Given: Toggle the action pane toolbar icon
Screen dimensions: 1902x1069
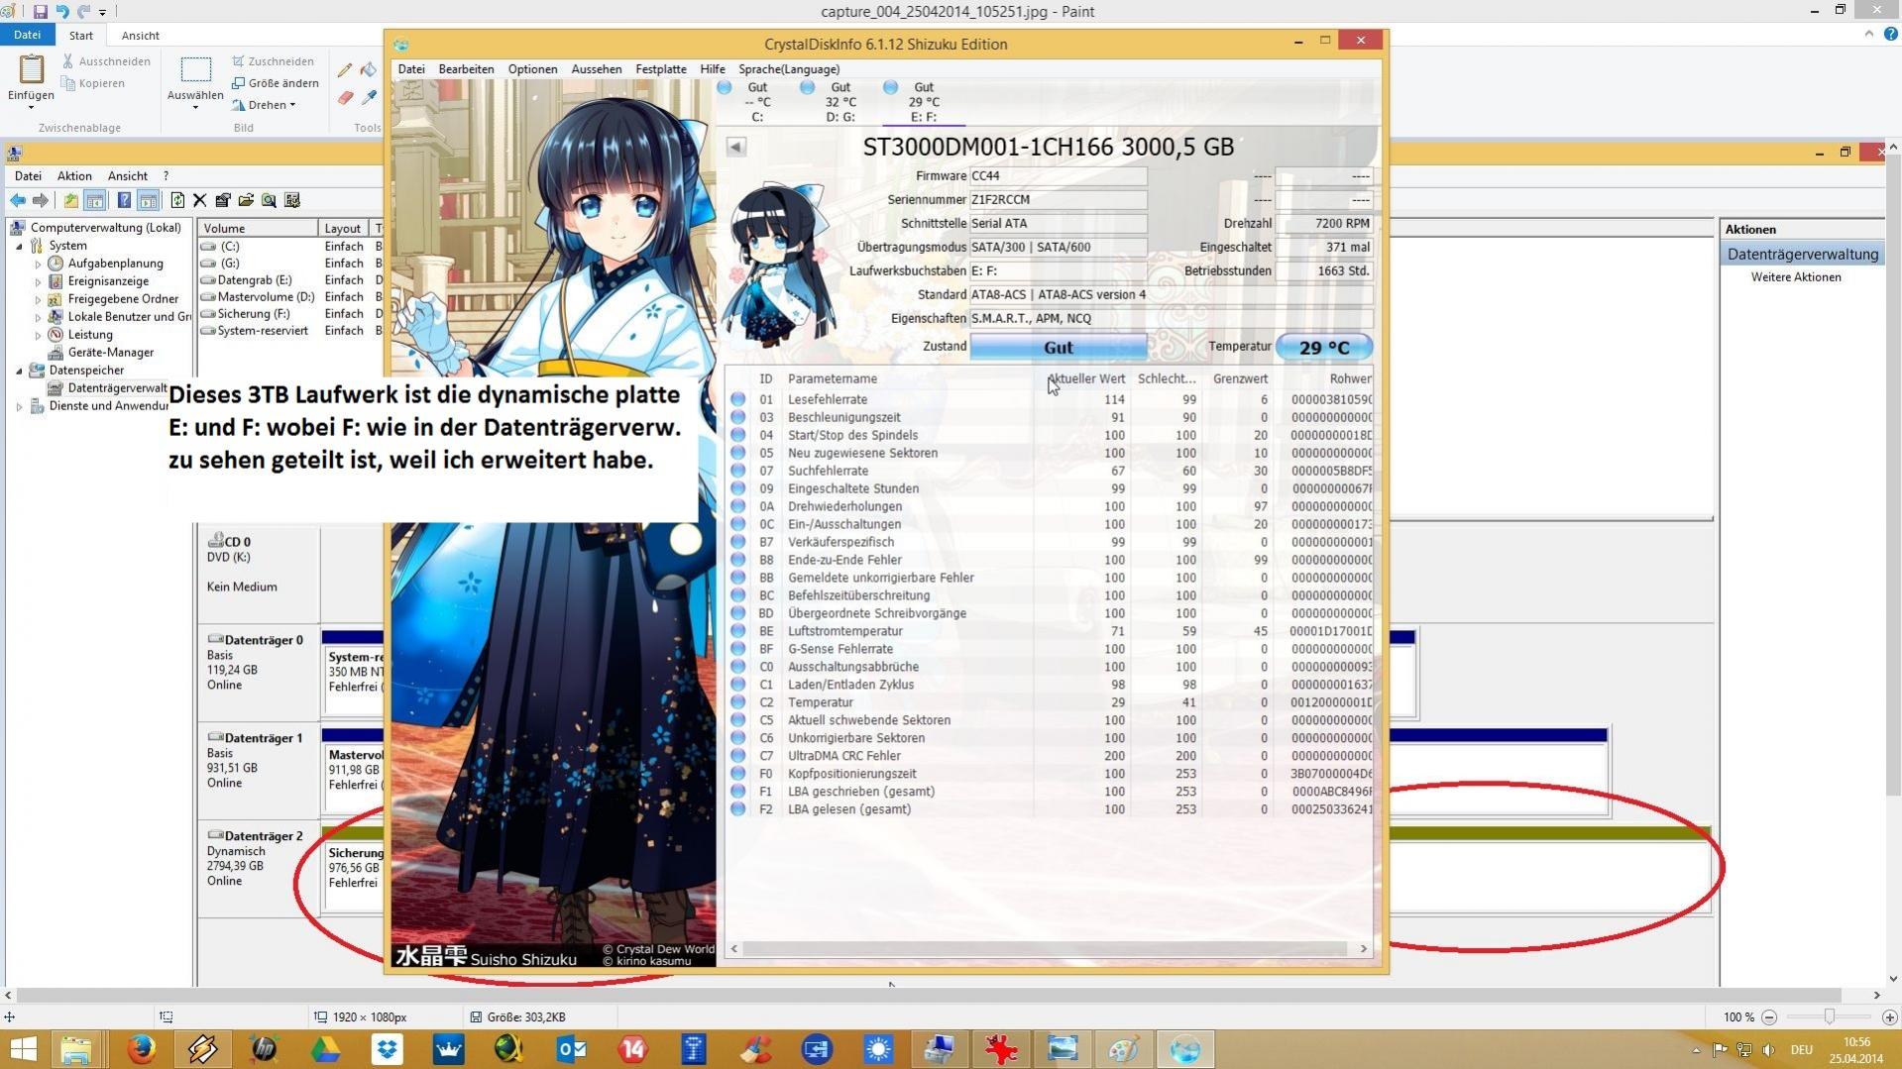Looking at the screenshot, I should (x=148, y=201).
